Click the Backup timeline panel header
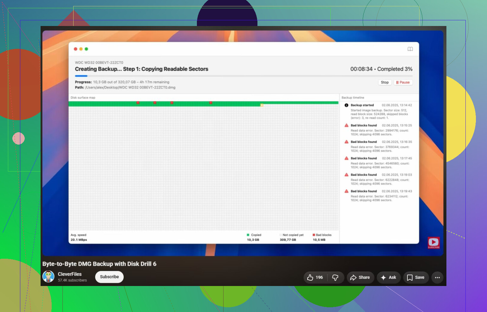The height and width of the screenshot is (312, 487). click(353, 98)
